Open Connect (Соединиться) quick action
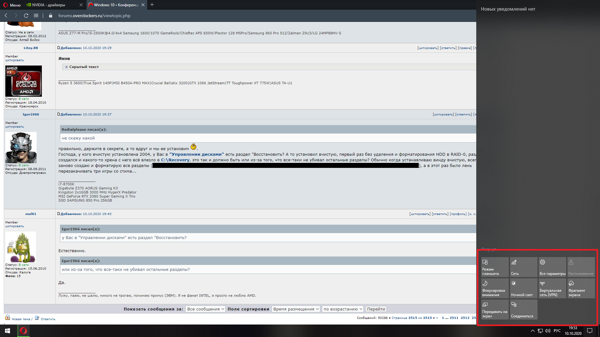 [523, 309]
